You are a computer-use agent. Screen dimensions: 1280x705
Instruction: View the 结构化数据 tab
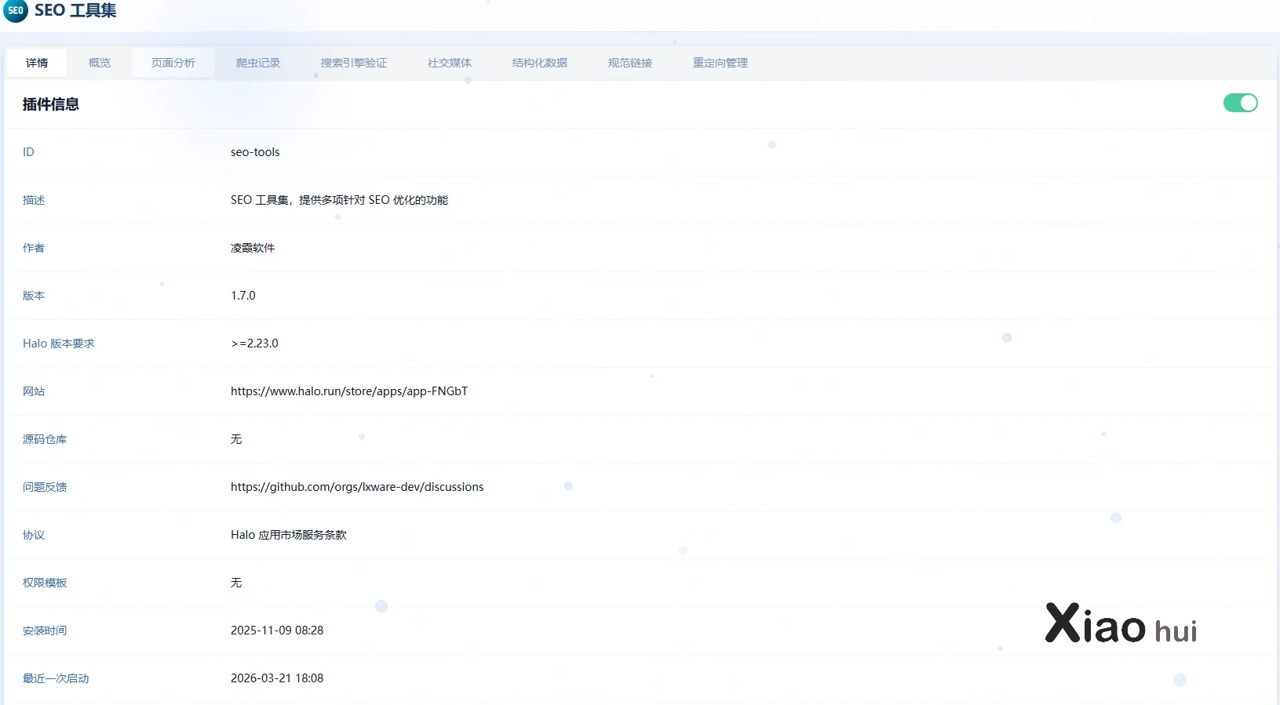click(540, 63)
